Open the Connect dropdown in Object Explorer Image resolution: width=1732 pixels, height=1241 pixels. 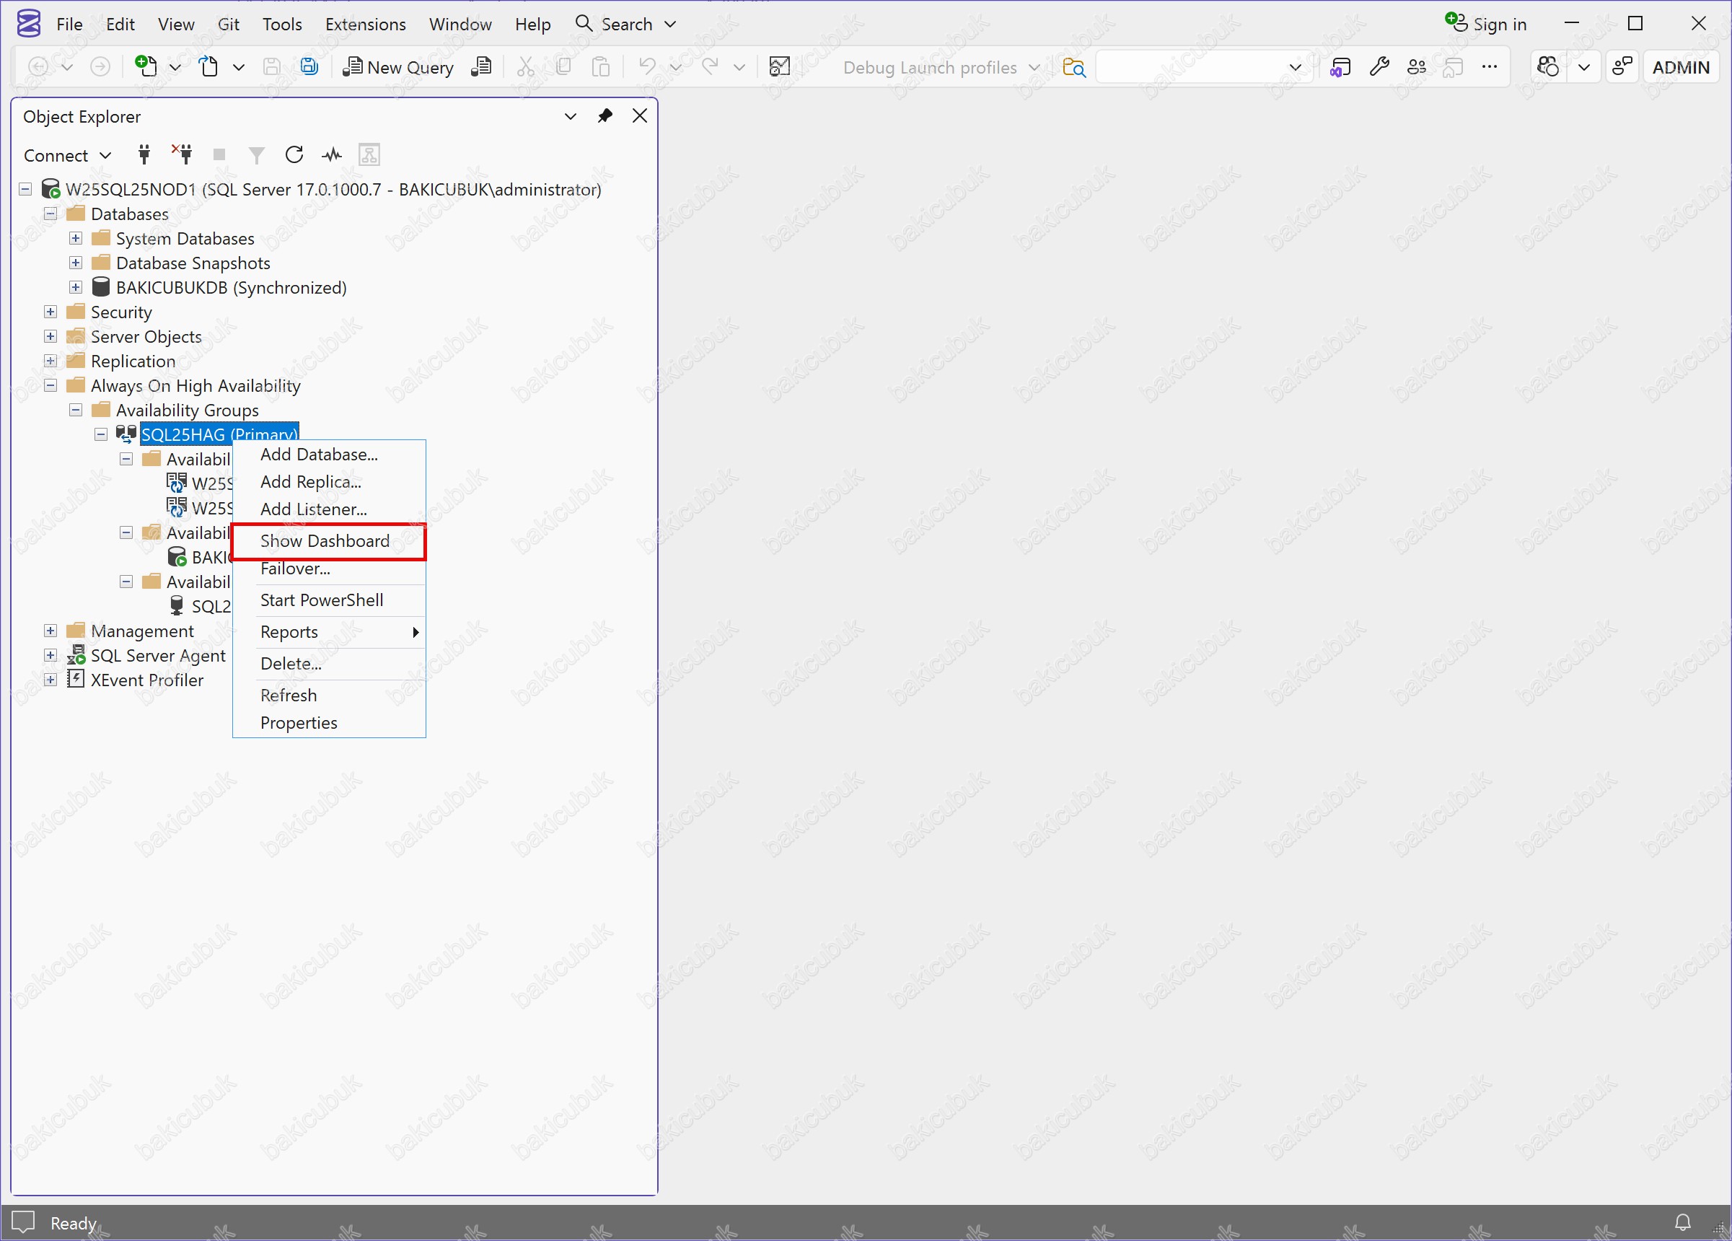[67, 155]
